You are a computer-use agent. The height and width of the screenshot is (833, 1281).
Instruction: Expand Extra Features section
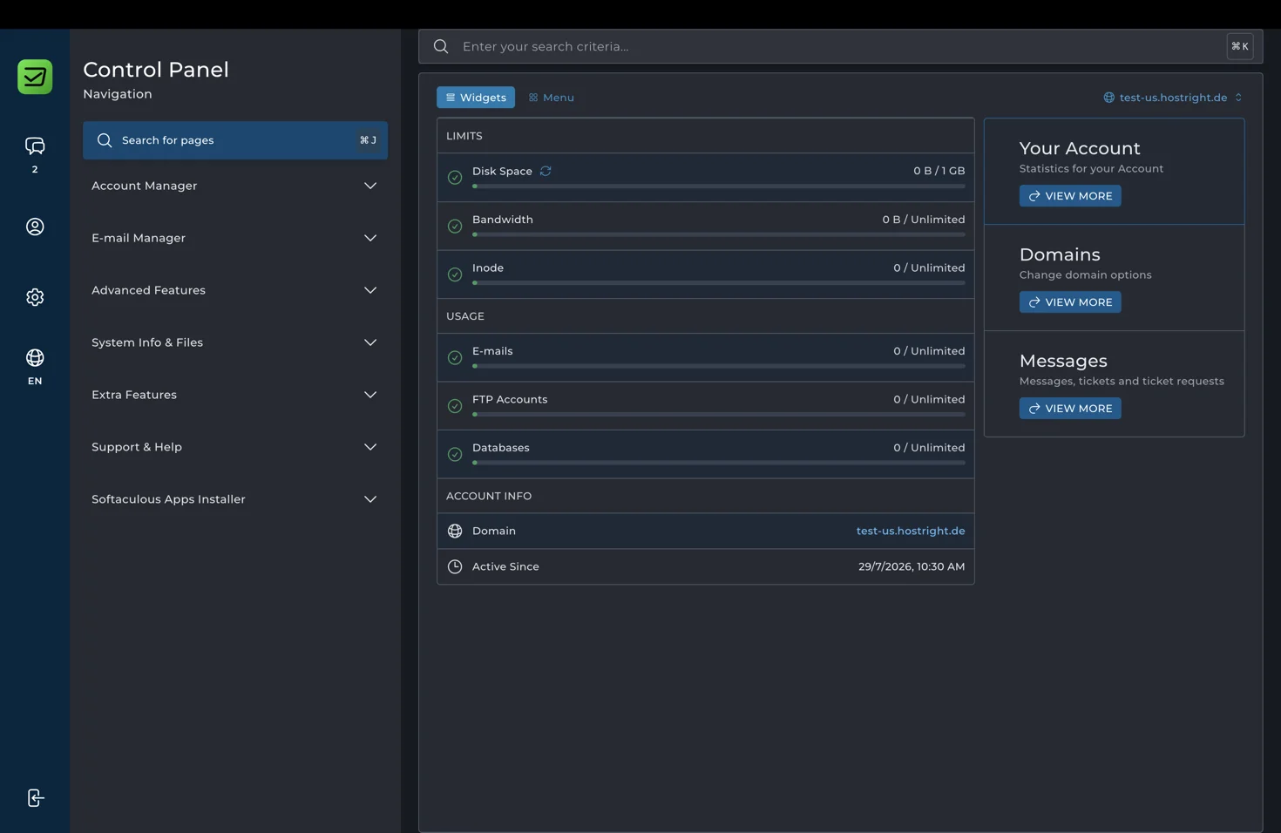(235, 395)
